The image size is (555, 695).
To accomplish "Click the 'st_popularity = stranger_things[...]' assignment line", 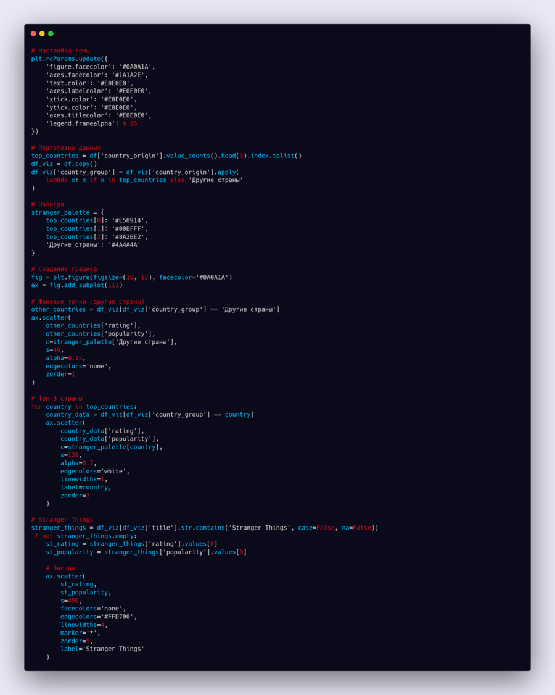I will click(146, 552).
